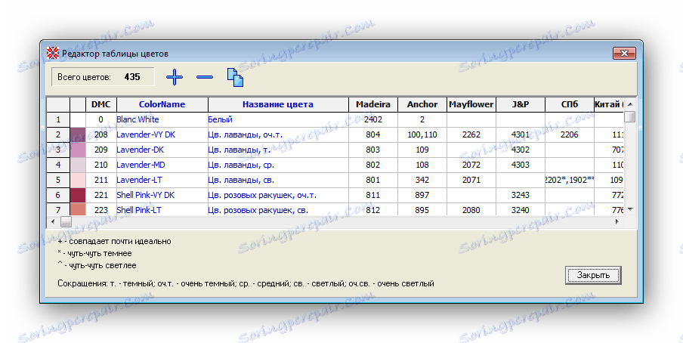
Task: Click the copy color table icon
Action: tap(235, 78)
